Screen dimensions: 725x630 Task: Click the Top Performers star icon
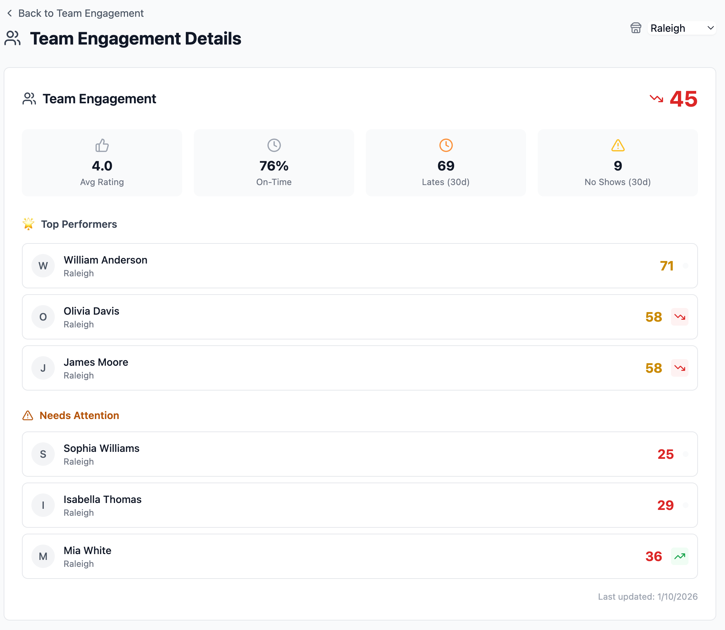pyautogui.click(x=28, y=224)
